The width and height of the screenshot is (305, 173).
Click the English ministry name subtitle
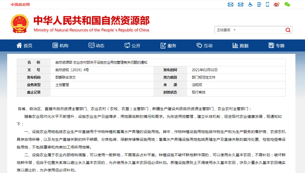click(x=91, y=30)
